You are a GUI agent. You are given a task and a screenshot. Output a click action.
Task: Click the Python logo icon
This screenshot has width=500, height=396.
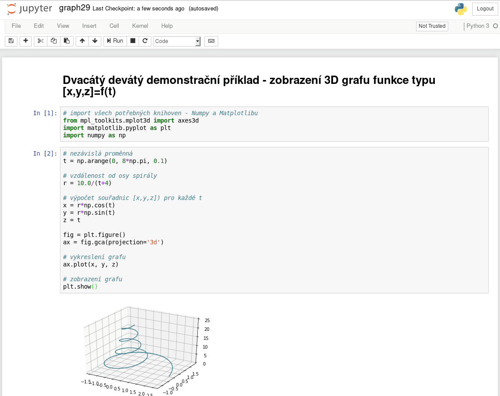(x=461, y=9)
